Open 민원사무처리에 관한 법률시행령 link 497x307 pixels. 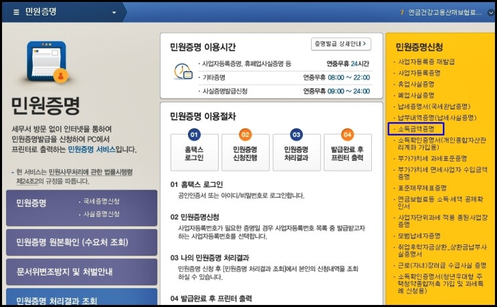(91, 172)
